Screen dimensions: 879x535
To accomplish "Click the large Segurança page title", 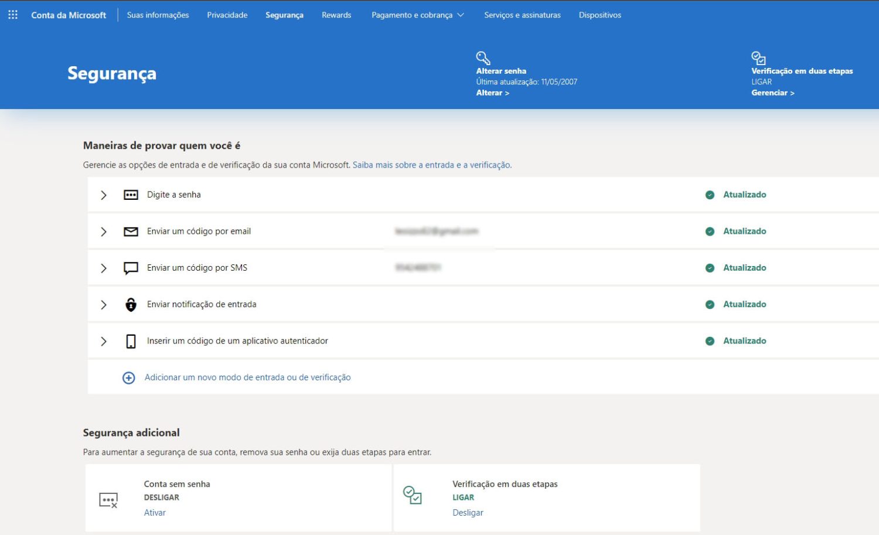I will [112, 74].
